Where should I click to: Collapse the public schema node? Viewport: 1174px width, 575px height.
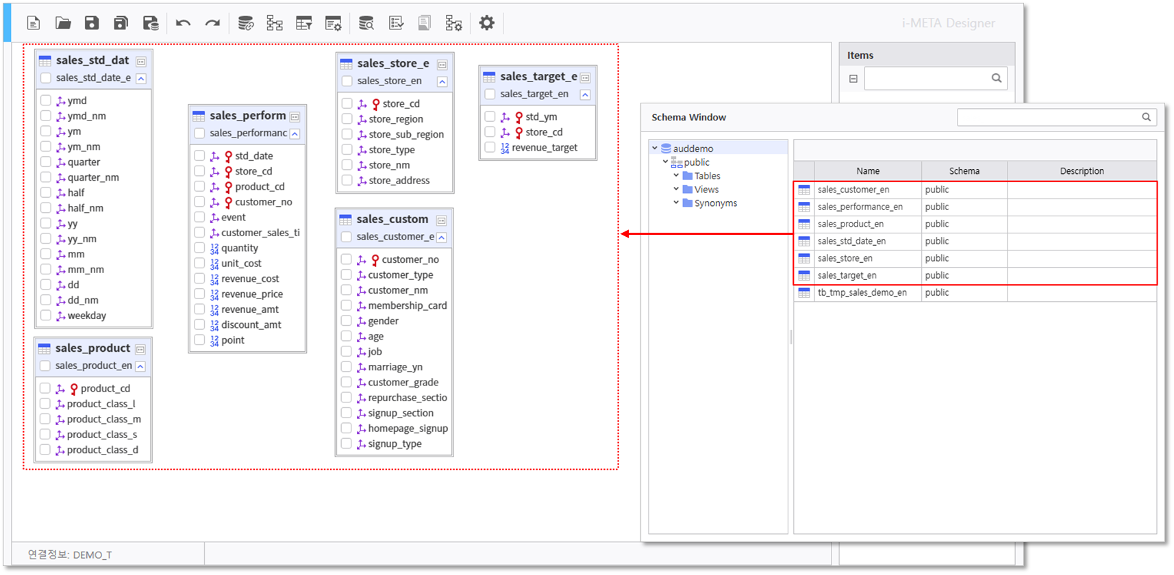click(x=665, y=162)
